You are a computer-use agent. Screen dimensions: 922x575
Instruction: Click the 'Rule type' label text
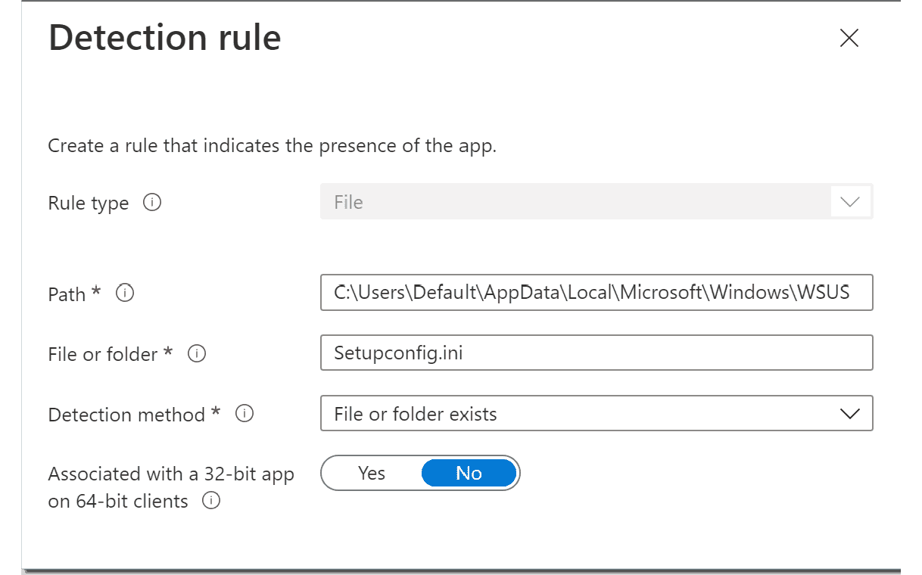coord(88,204)
